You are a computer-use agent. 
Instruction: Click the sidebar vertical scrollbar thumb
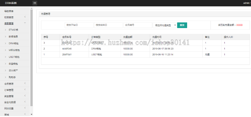pos(31,58)
